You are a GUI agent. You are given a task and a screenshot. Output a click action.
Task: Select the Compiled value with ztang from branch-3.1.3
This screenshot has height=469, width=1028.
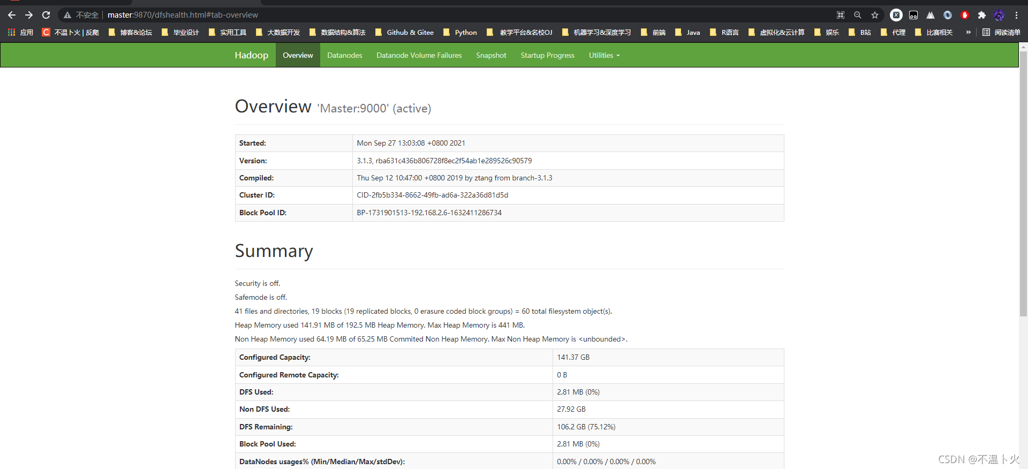click(x=455, y=178)
